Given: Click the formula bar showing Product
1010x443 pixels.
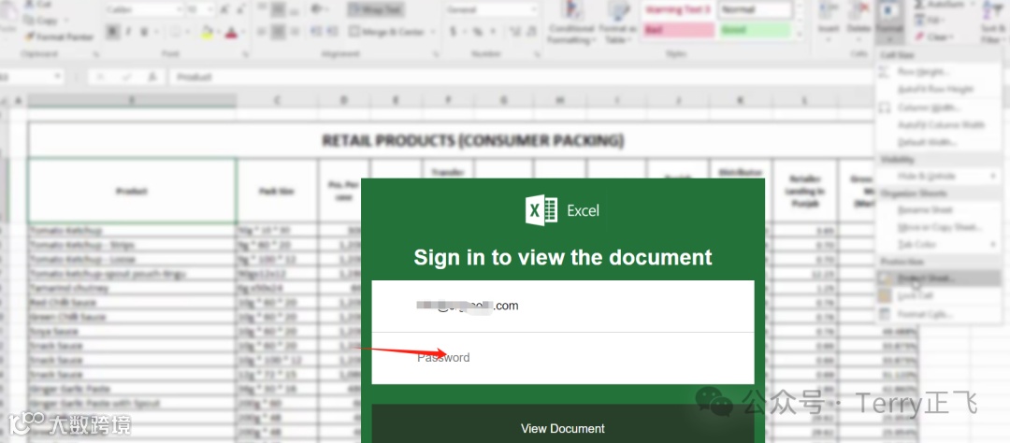Looking at the screenshot, I should tap(522, 77).
